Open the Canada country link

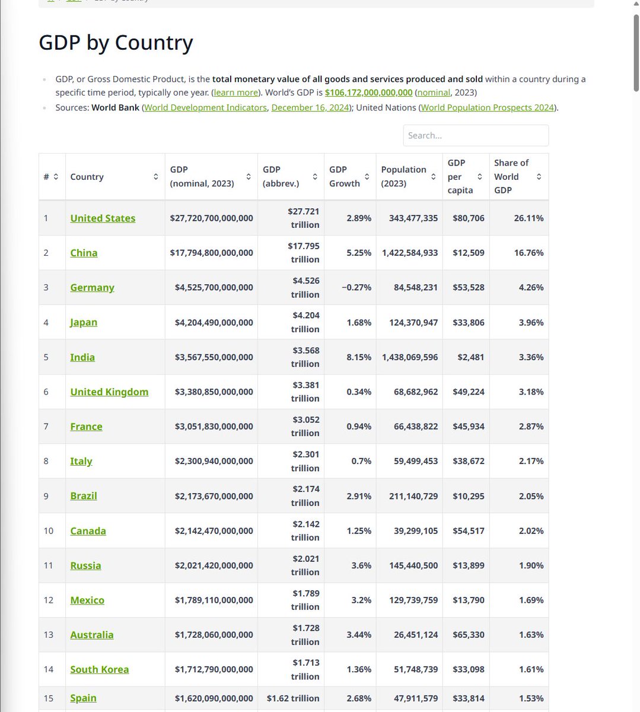click(88, 531)
